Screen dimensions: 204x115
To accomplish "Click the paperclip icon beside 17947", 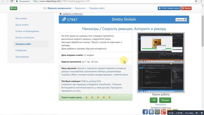I will tap(64, 19).
